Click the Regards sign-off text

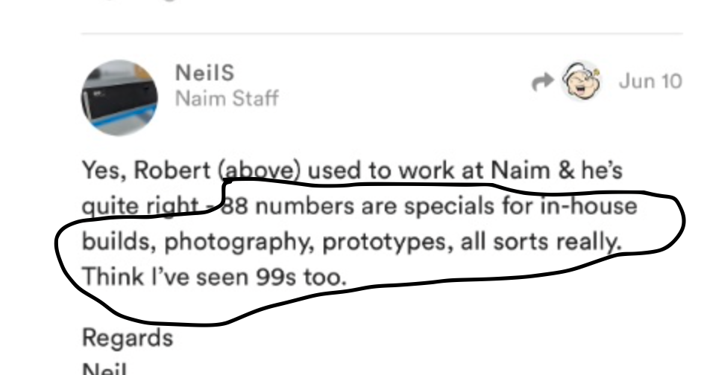point(128,338)
